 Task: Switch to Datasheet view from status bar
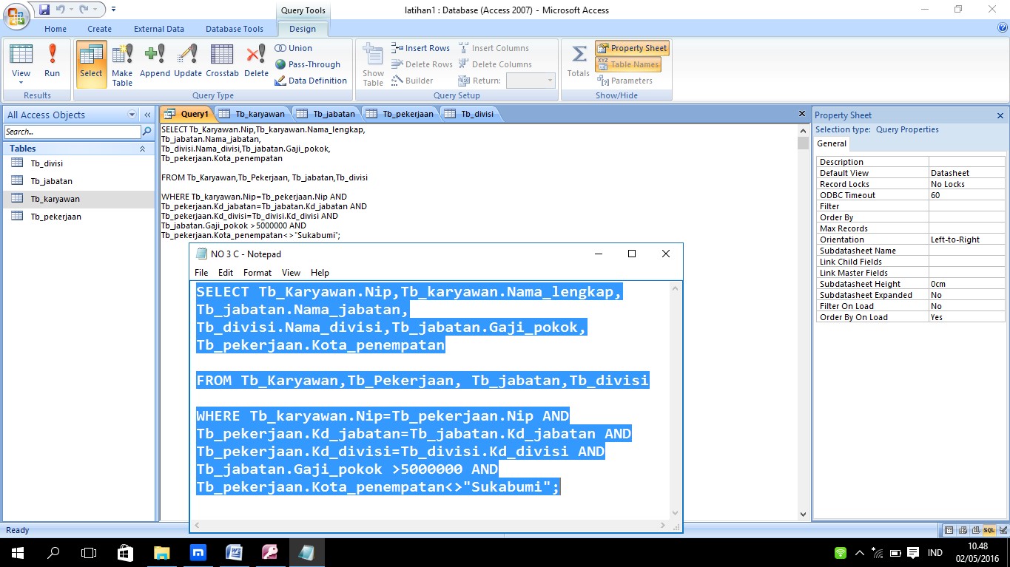point(949,531)
